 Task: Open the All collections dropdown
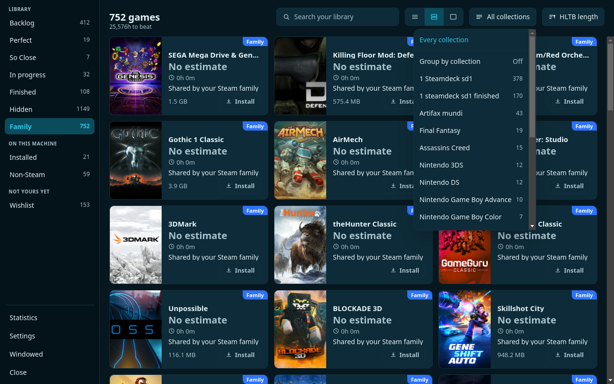pyautogui.click(x=503, y=17)
